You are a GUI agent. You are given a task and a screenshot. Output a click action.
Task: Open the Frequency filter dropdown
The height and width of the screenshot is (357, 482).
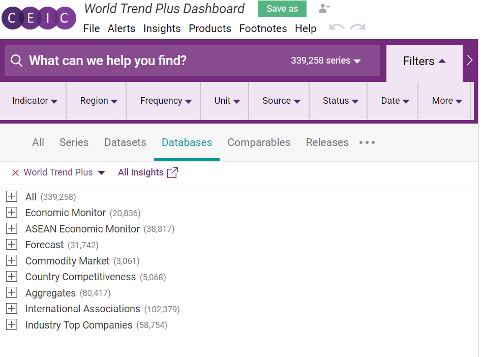[x=166, y=101]
